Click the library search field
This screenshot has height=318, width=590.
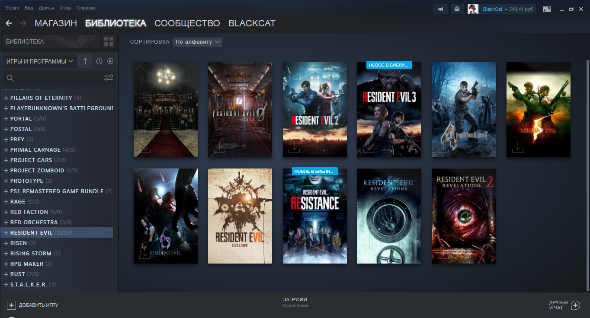53,78
